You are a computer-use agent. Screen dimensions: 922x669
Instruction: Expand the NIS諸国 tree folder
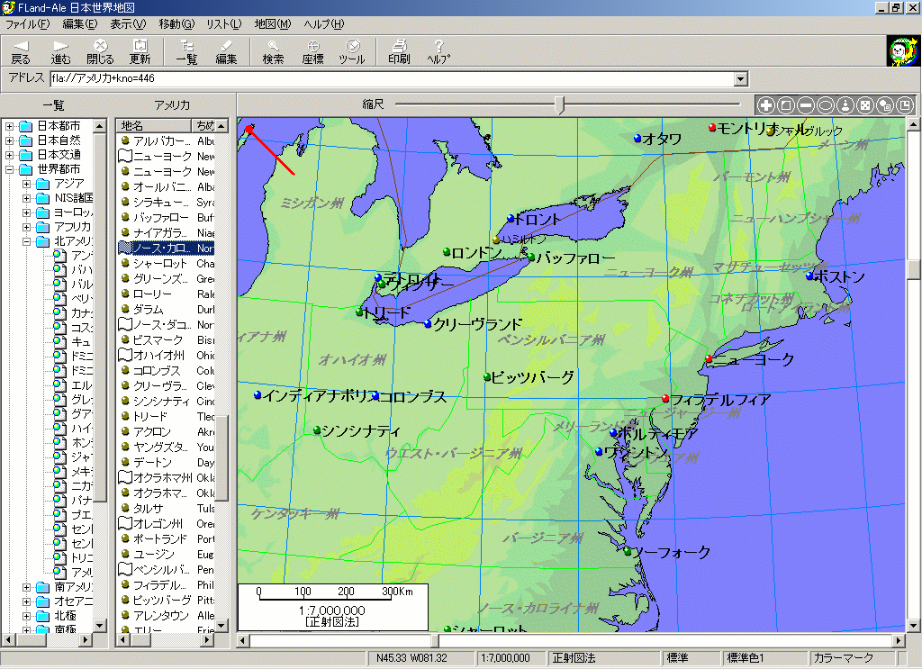[x=26, y=198]
